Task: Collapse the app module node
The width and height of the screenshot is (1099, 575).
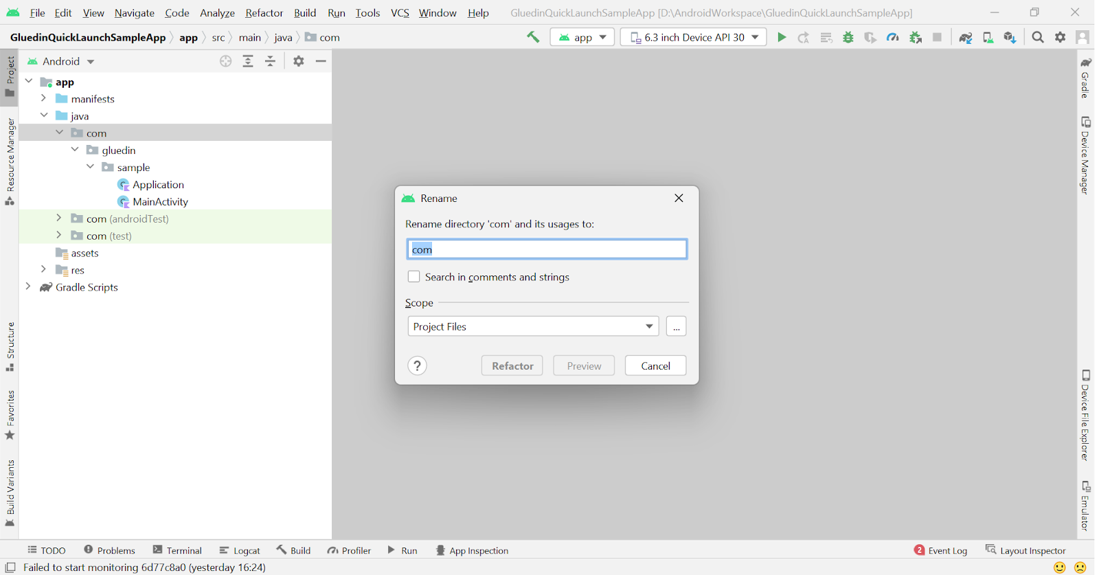Action: point(29,81)
